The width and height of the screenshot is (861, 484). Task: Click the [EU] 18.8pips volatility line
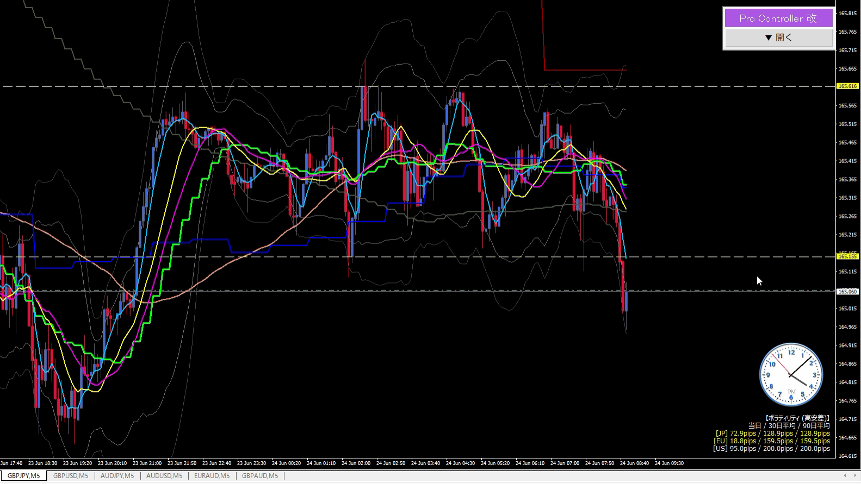(772, 441)
